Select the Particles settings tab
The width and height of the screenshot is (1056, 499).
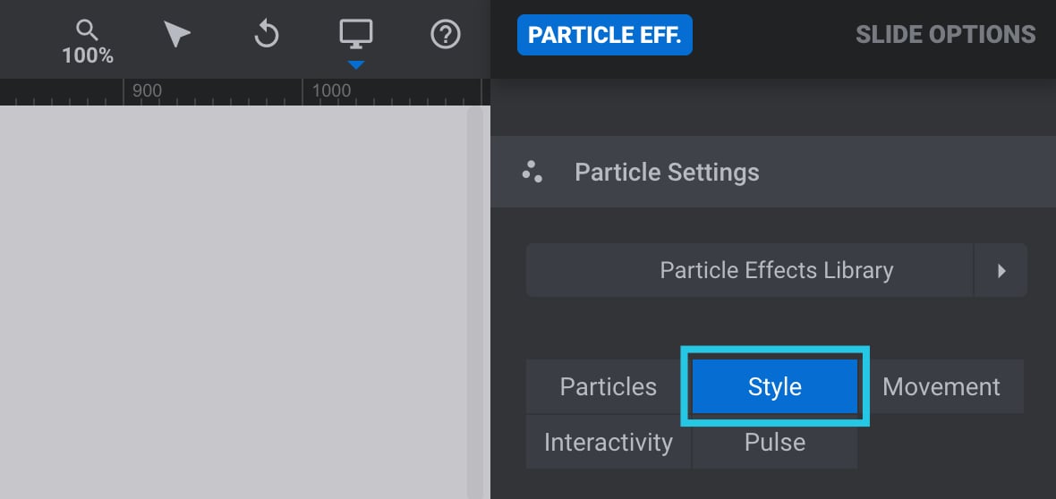coord(609,386)
